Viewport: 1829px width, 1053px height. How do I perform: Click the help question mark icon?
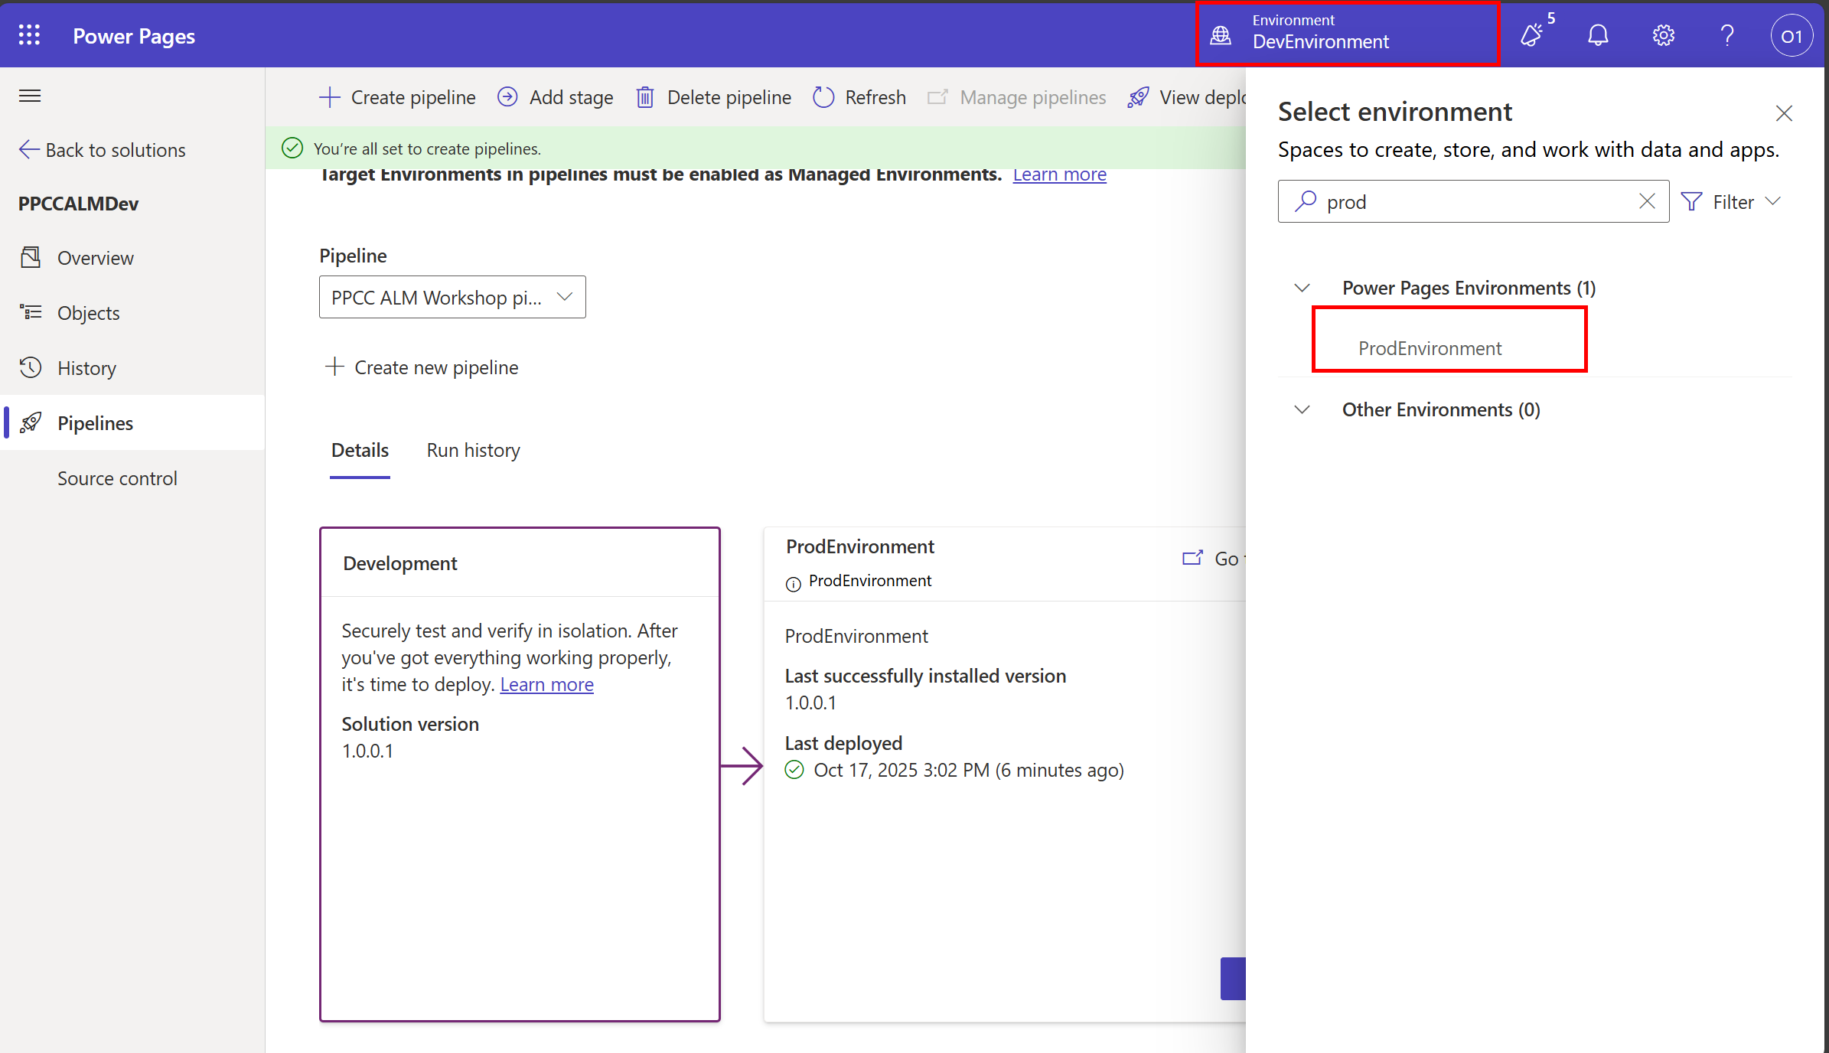click(x=1727, y=35)
